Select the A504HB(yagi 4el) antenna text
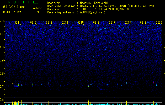 click(x=93, y=12)
